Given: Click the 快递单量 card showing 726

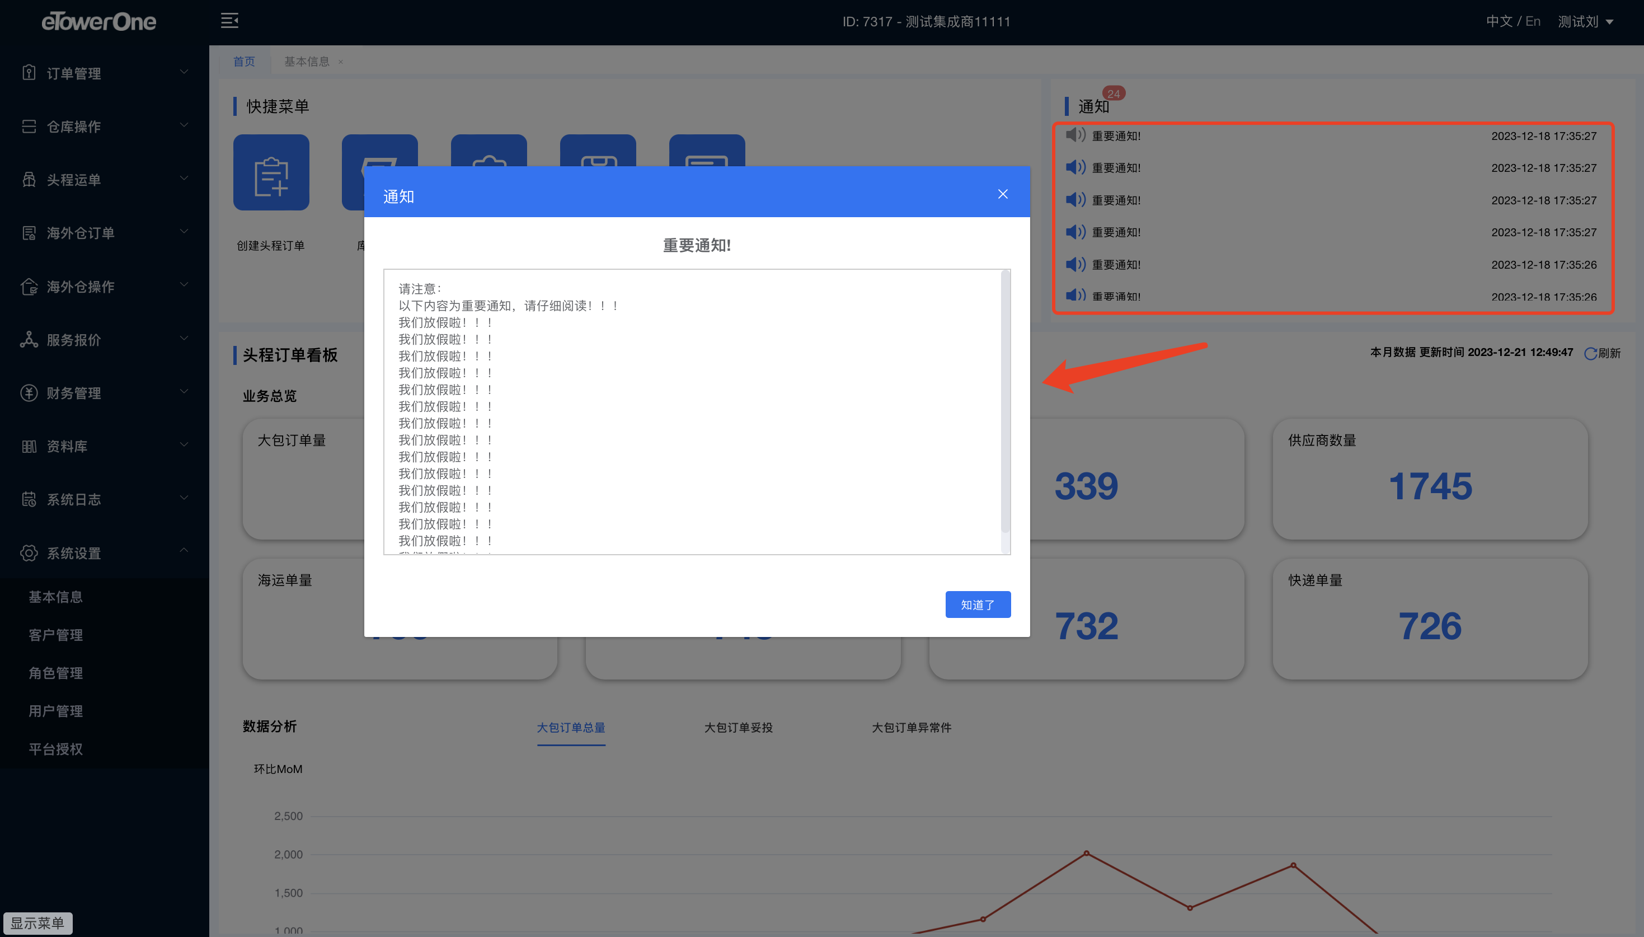Looking at the screenshot, I should 1430,619.
